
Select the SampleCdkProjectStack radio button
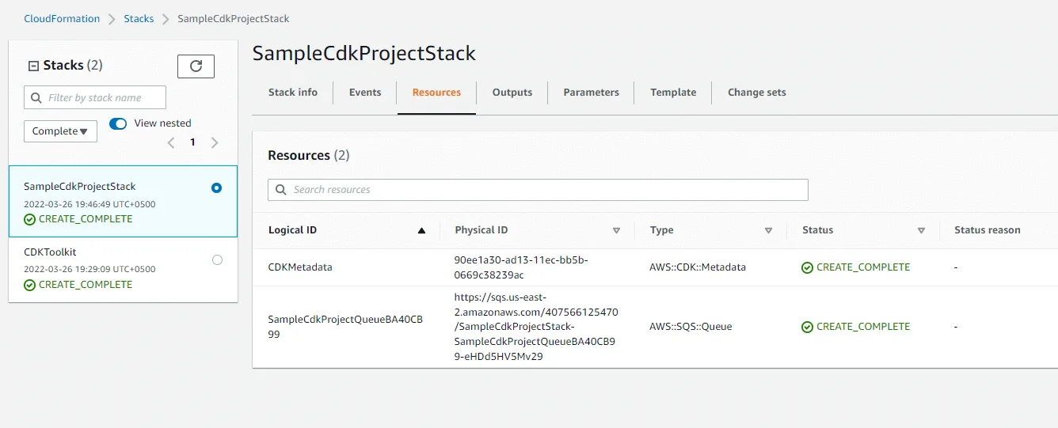click(217, 188)
